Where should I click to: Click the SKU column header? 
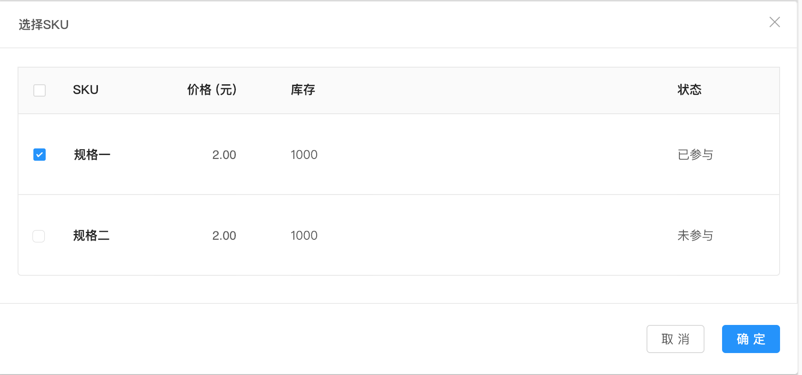click(85, 90)
